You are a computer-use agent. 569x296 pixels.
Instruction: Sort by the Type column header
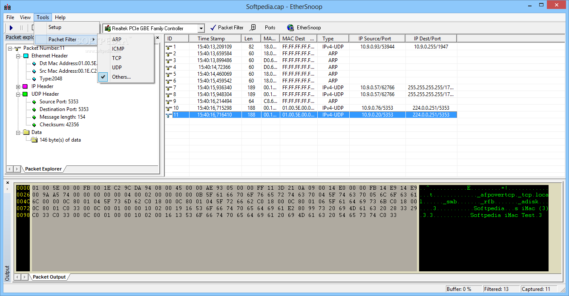pyautogui.click(x=333, y=39)
